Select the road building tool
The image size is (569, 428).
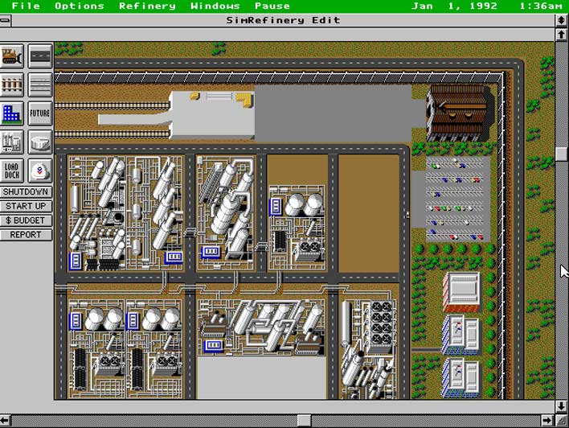click(40, 56)
